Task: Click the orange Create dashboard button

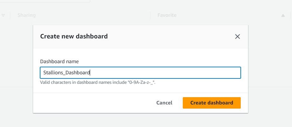Action: 212,103
